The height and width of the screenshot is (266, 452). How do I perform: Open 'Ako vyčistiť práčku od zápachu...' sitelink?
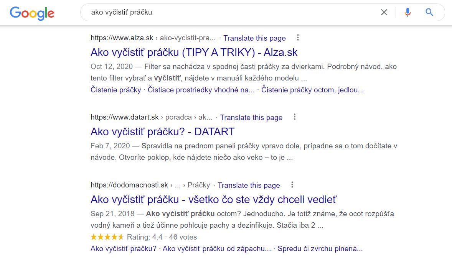click(217, 249)
